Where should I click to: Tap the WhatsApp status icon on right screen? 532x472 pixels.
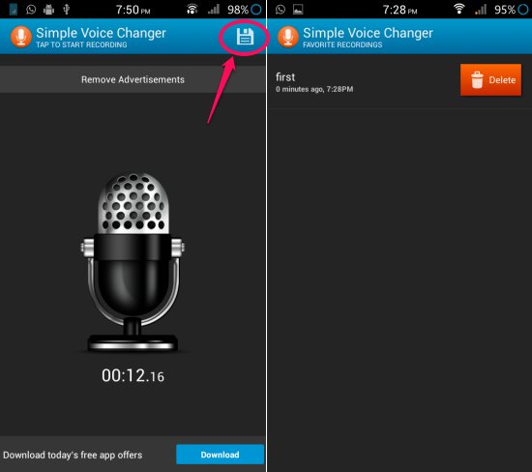tap(281, 9)
